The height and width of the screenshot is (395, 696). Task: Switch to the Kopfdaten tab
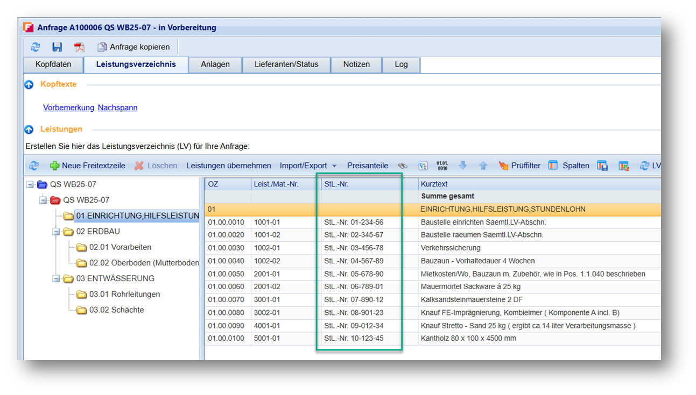(54, 64)
